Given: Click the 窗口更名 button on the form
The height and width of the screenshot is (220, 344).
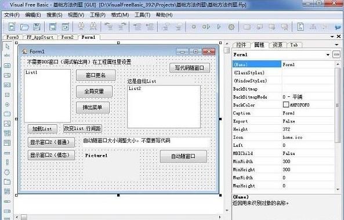Looking at the screenshot, I should pyautogui.click(x=96, y=75).
